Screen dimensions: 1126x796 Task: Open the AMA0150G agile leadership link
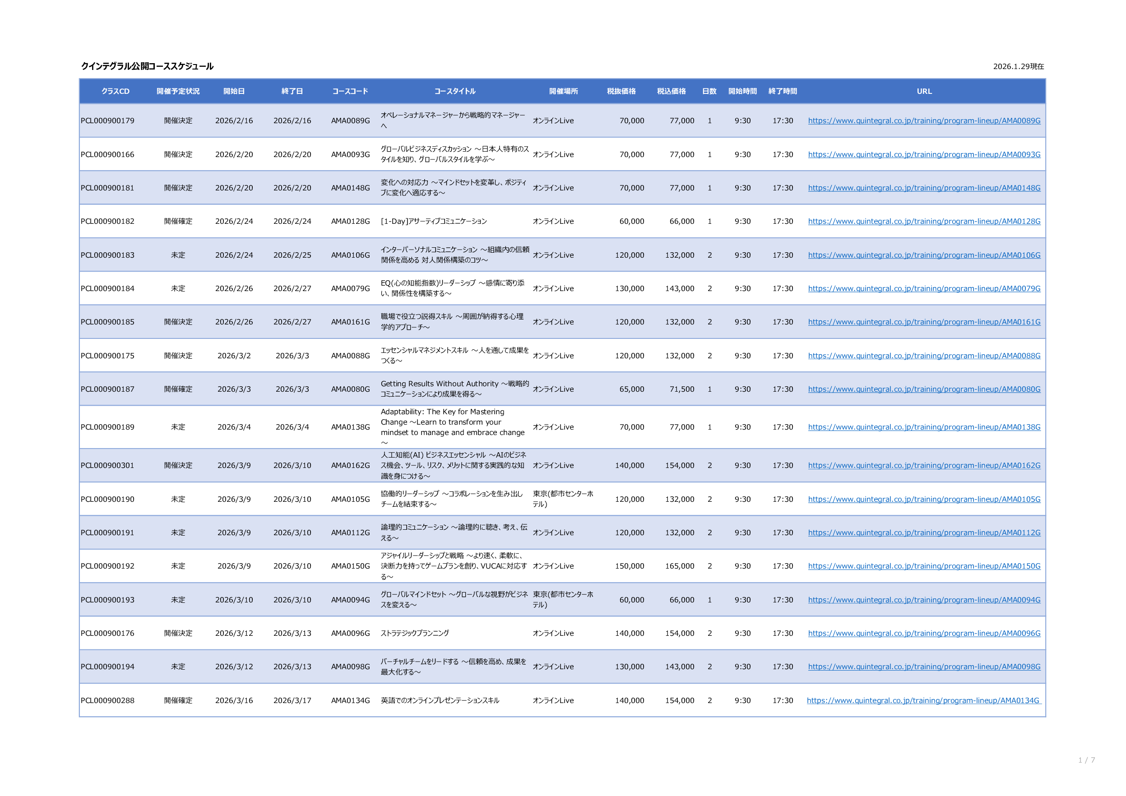pos(924,566)
